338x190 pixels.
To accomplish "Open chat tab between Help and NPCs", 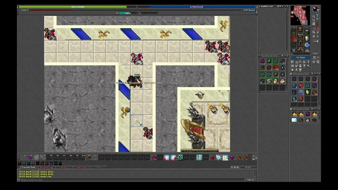I will point(81,167).
